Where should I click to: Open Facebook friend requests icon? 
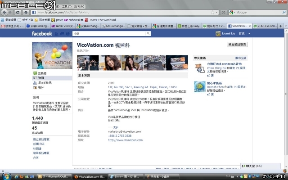[x=57, y=34]
